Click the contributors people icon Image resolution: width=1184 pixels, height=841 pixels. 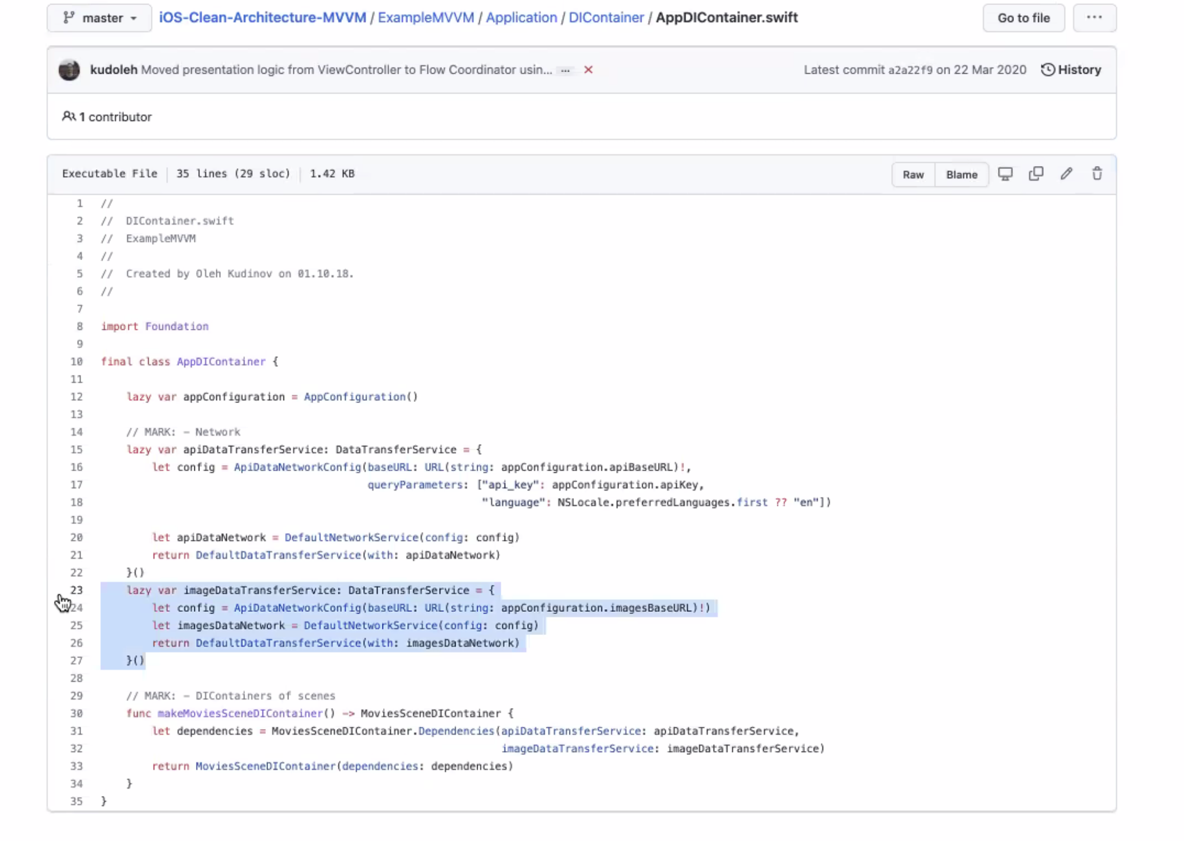pyautogui.click(x=68, y=117)
